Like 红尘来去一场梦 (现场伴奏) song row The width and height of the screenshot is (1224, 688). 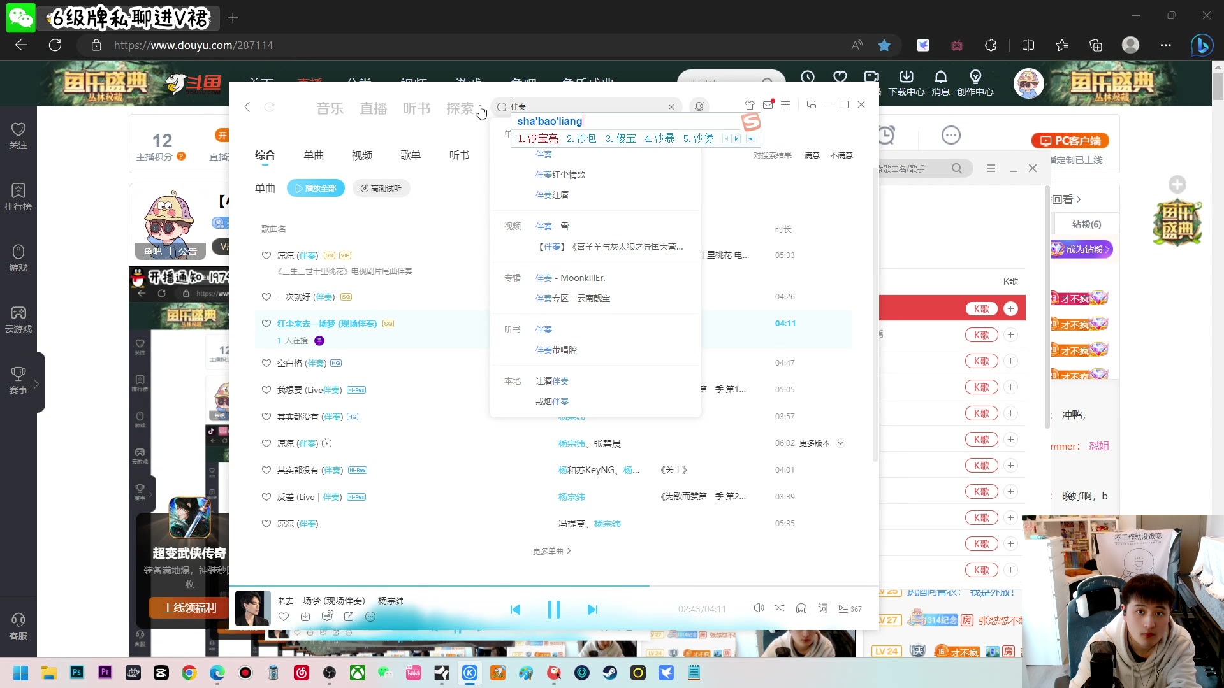(266, 324)
